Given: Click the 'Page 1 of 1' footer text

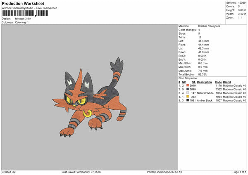Looking at the screenshot, I should (x=239, y=172).
